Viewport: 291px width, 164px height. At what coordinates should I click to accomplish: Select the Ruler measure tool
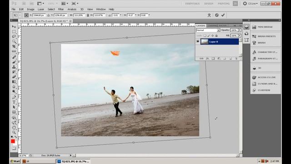point(14,51)
